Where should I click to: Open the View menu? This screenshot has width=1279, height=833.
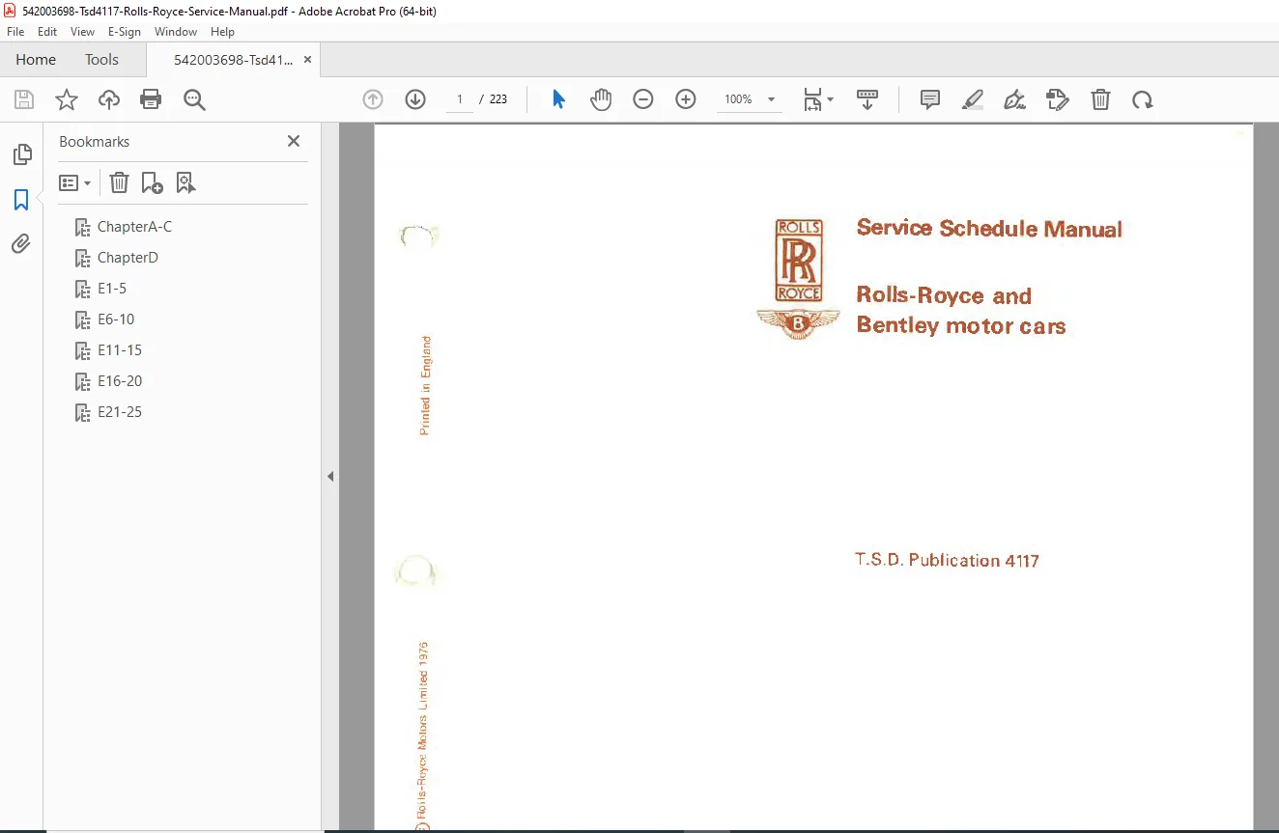tap(82, 32)
